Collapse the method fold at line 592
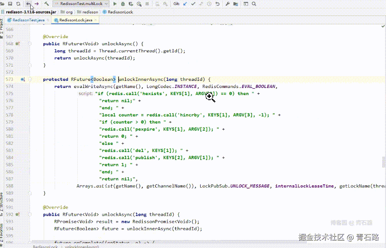Image resolution: width=386 pixels, height=248 pixels. tap(30, 214)
